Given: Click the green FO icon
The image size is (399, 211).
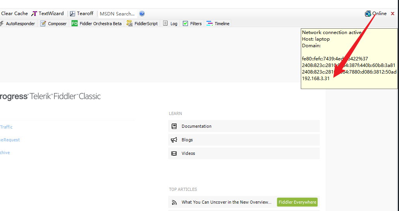Looking at the screenshot, I should (x=75, y=24).
